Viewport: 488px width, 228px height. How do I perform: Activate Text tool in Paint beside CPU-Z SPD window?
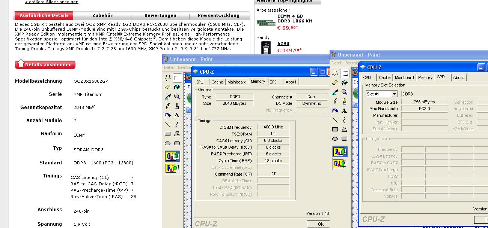(344, 111)
